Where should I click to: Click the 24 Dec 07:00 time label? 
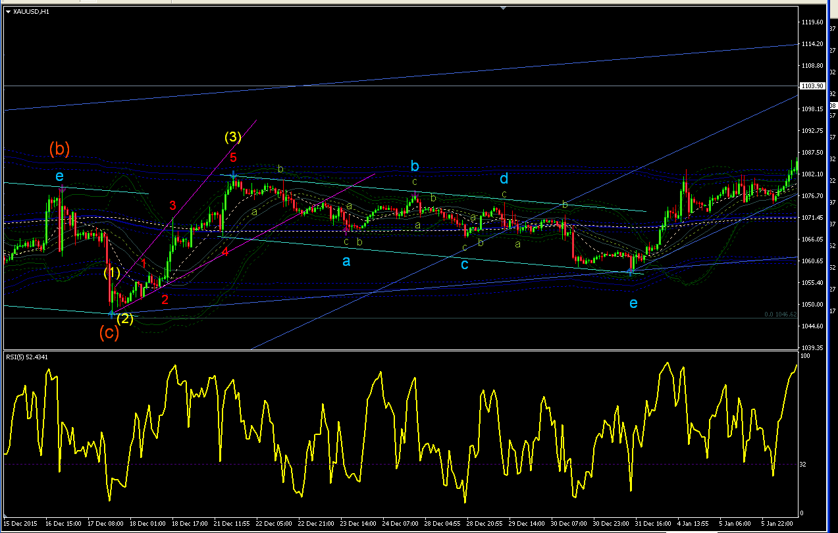[x=402, y=524]
